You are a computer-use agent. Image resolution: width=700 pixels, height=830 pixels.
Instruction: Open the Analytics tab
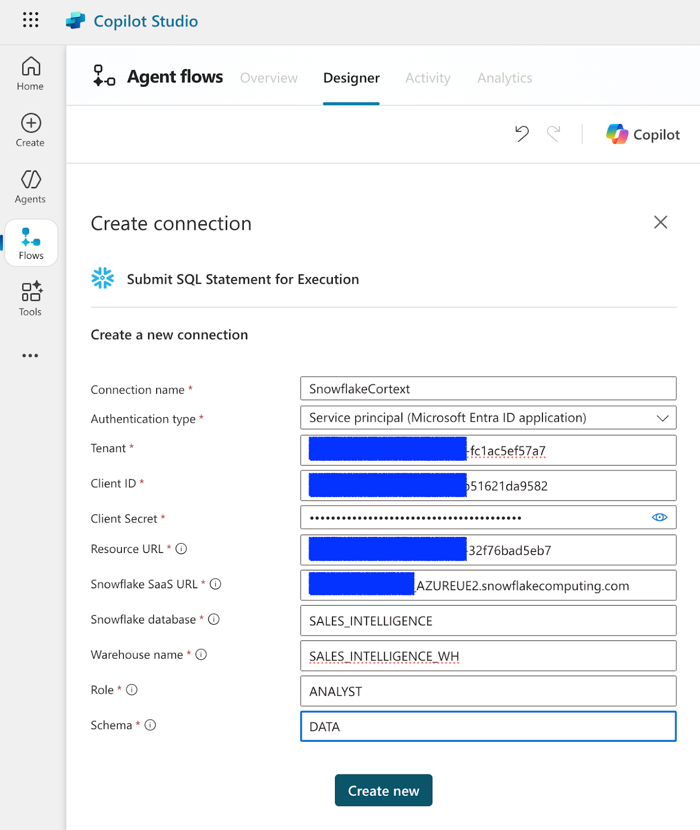(x=505, y=78)
